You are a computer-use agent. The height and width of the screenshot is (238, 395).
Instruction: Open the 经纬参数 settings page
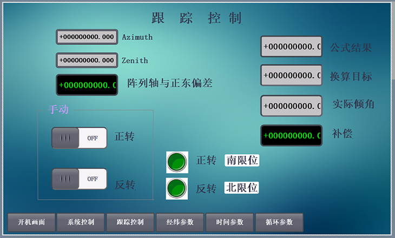(180, 222)
